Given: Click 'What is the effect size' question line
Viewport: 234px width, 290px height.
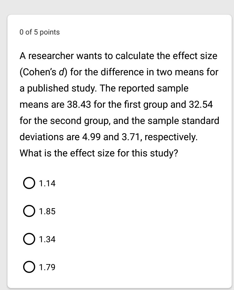Looking at the screenshot, I should pos(98,153).
